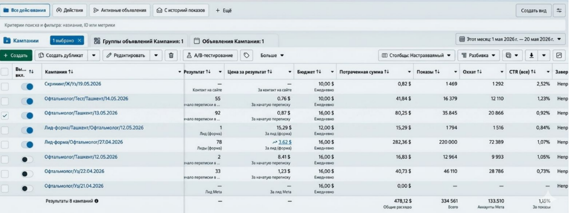The image size is (569, 213).
Task: Open the Разбивка dropdown
Action: tap(478, 55)
